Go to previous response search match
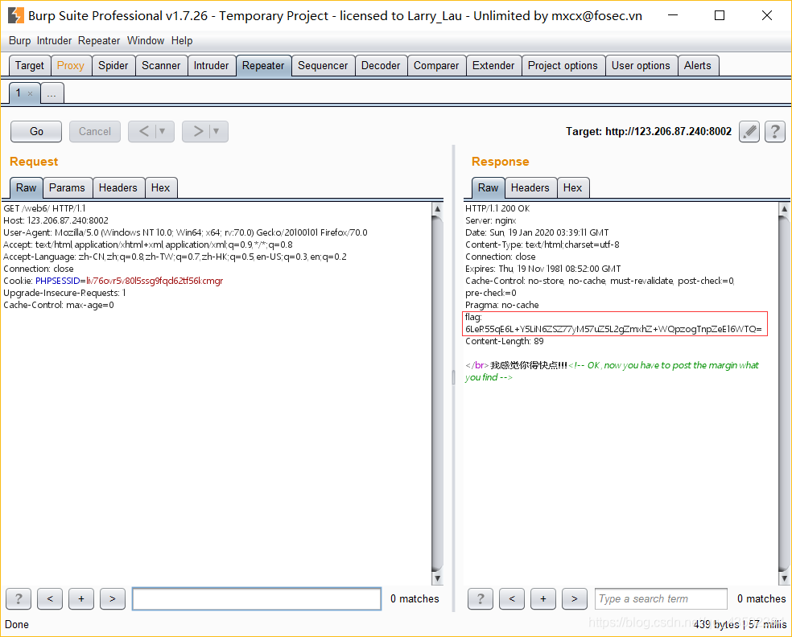 tap(512, 598)
